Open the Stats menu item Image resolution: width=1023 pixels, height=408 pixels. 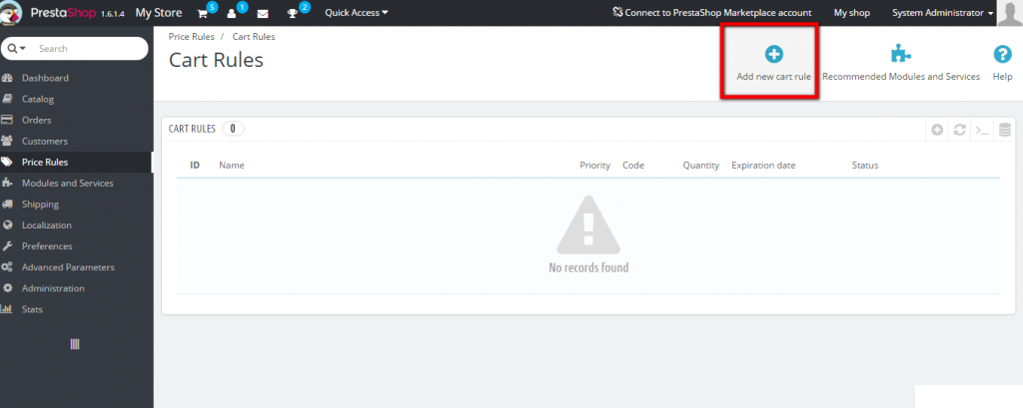click(32, 309)
